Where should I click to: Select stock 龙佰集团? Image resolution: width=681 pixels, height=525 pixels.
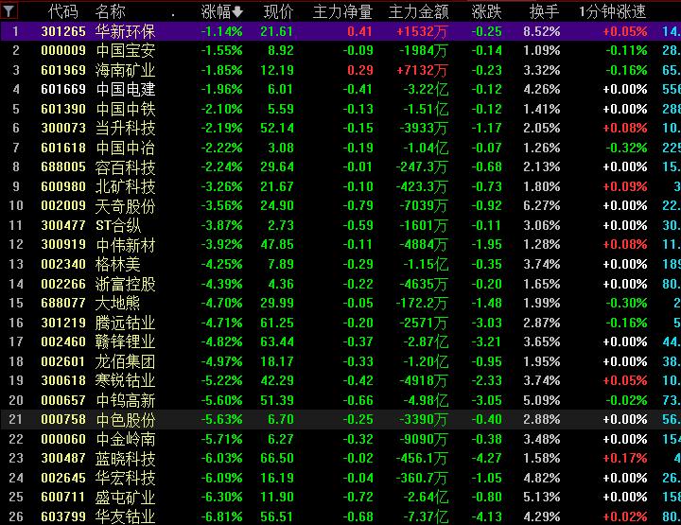pos(126,361)
